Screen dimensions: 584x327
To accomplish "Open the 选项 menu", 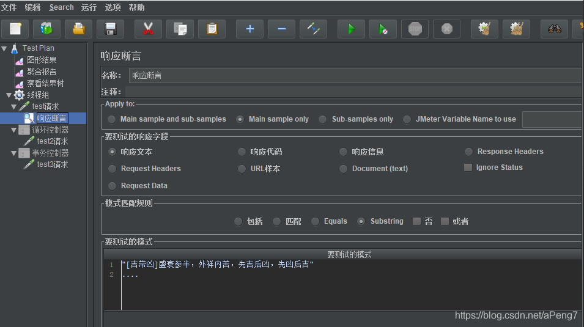I will pos(113,7).
